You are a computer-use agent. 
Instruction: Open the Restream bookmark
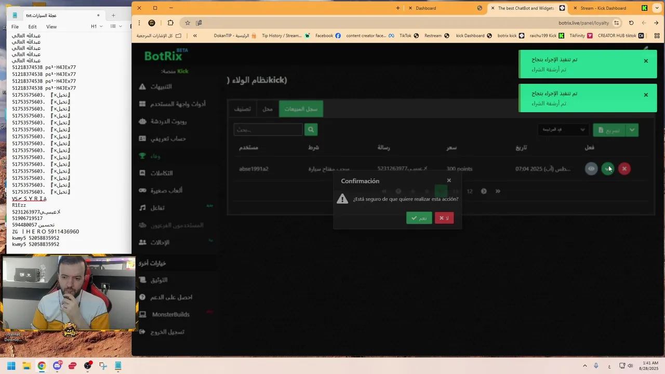(x=437, y=36)
